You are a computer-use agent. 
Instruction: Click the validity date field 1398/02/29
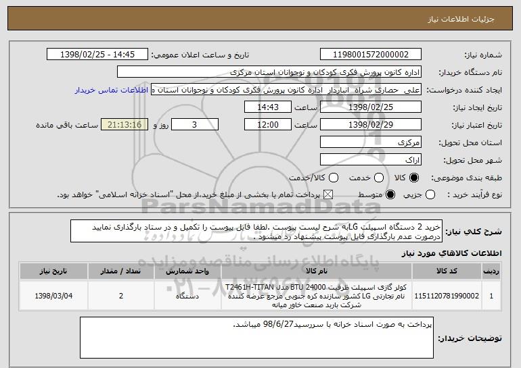point(371,125)
